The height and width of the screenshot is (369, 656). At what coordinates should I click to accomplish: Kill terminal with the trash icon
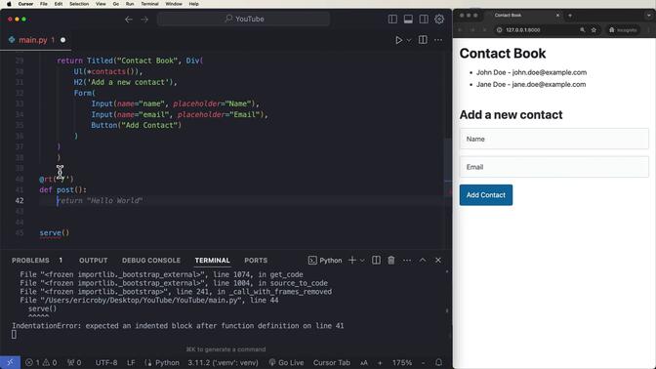[391, 261]
